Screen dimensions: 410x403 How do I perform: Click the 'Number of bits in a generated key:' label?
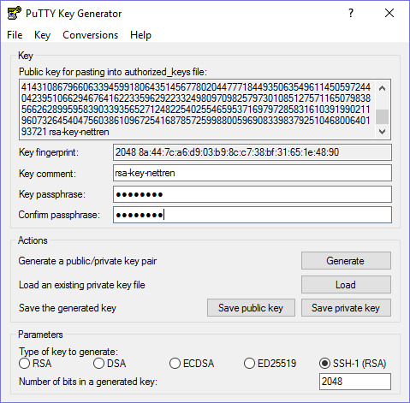coord(88,382)
